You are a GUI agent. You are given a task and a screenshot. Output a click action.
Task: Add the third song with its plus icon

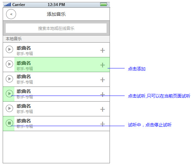[x=103, y=80]
